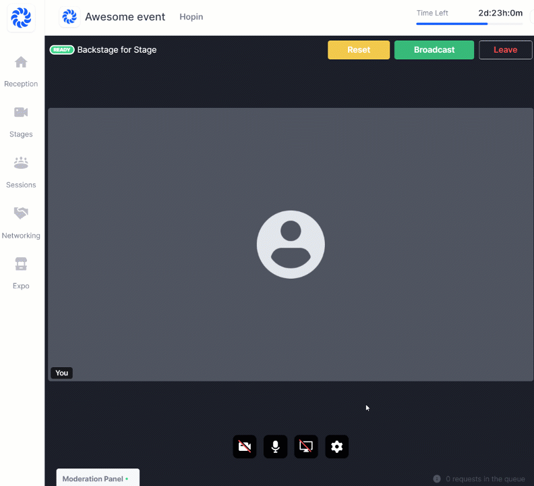Open device settings gear icon
Image resolution: width=534 pixels, height=486 pixels.
pyautogui.click(x=337, y=447)
